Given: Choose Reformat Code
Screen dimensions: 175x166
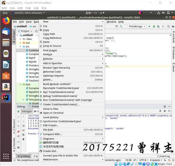Looking at the screenshot, I should coord(72,72).
